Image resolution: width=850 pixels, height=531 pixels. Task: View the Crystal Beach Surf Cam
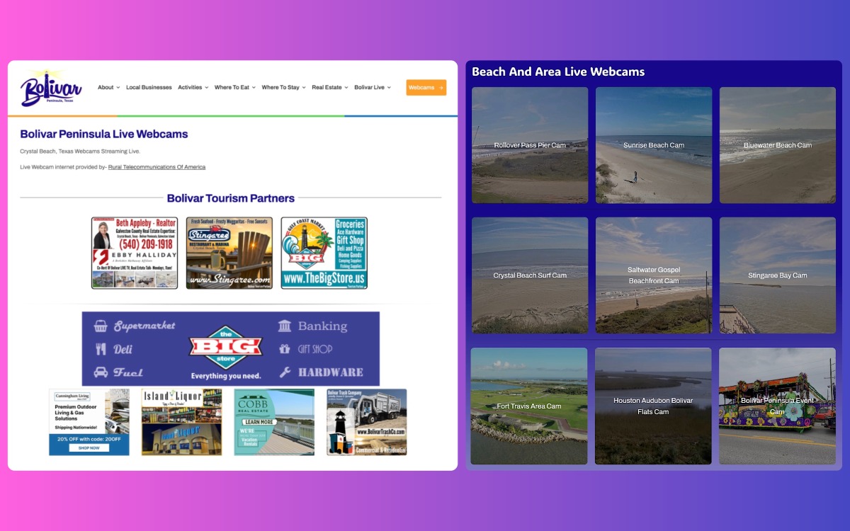(529, 275)
